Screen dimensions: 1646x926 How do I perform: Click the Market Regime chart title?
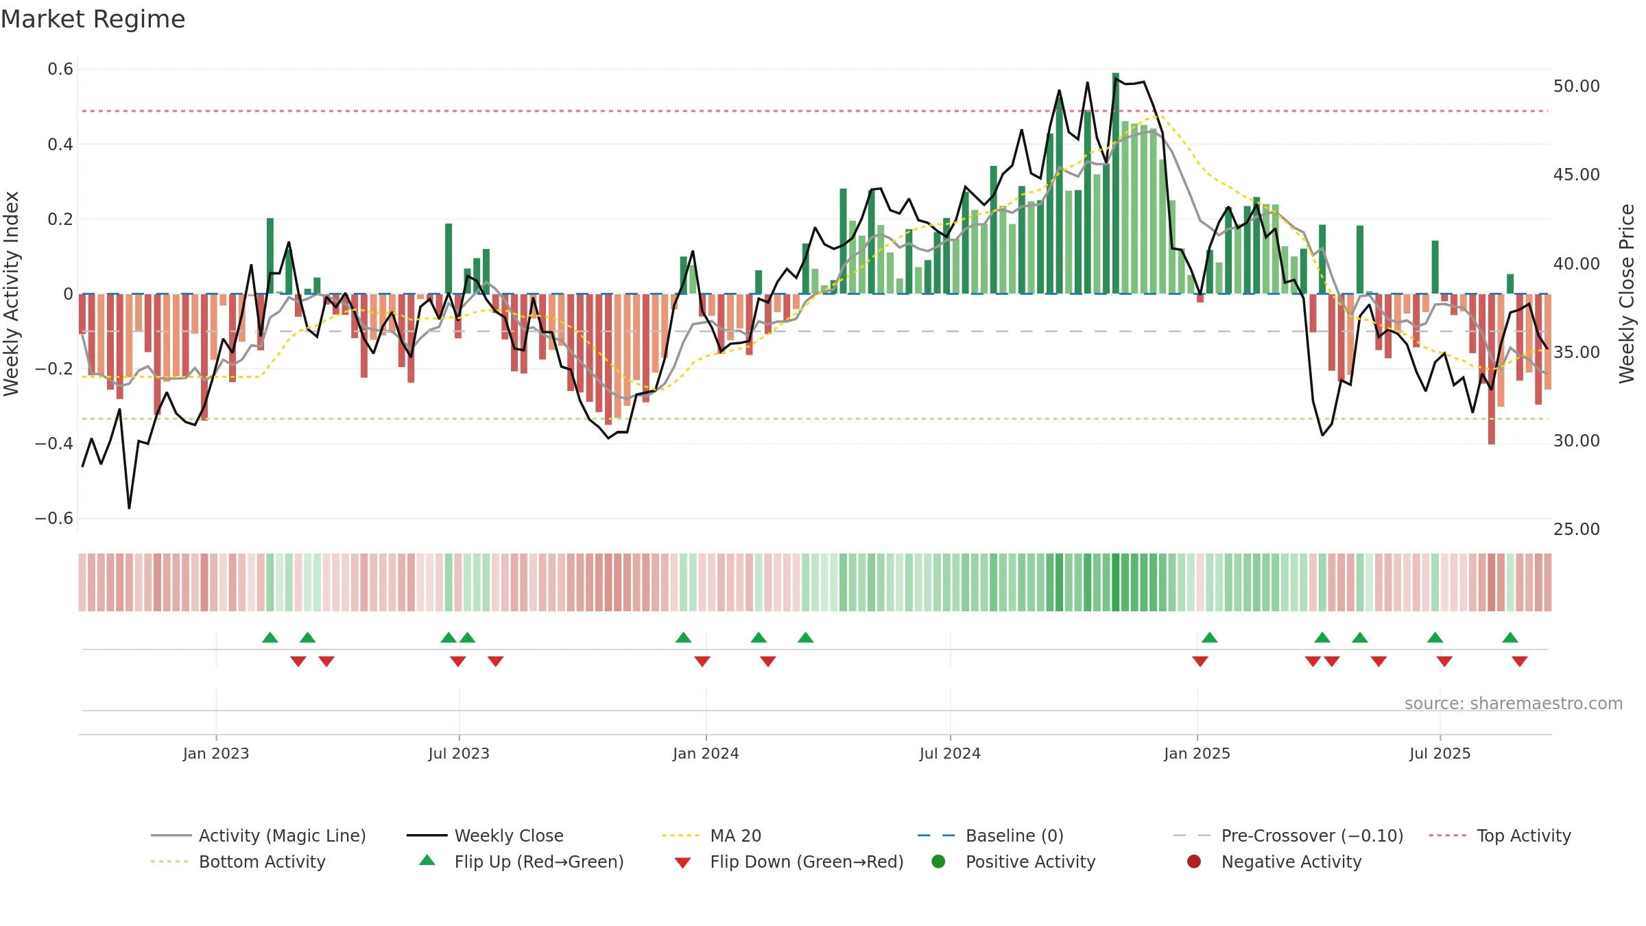(x=93, y=19)
